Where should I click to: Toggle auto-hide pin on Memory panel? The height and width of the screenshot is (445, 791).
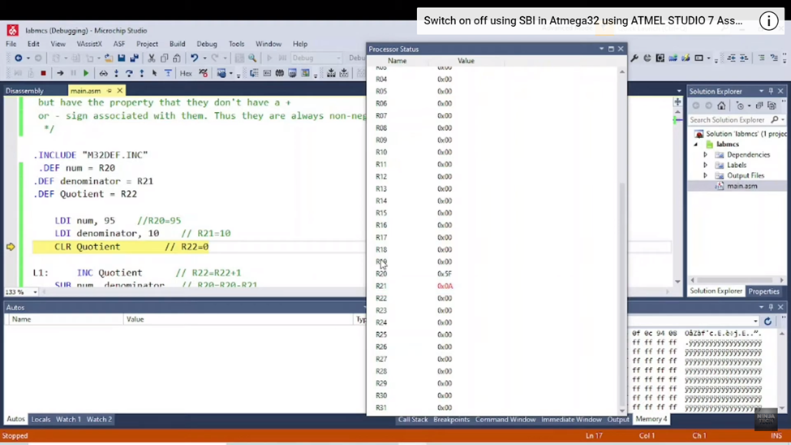tap(771, 307)
